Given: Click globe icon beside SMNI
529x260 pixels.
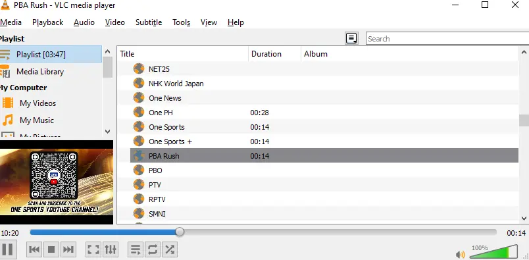Looking at the screenshot, I should 139,214.
